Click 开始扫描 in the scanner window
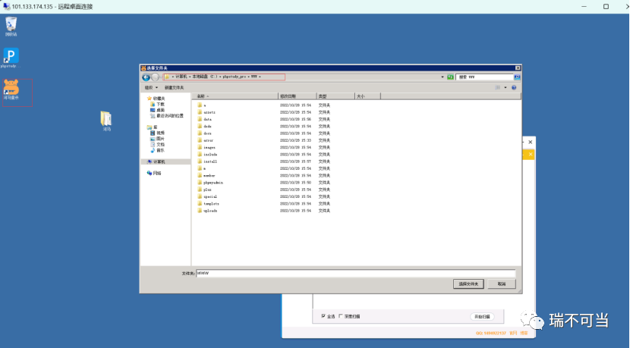 point(482,317)
